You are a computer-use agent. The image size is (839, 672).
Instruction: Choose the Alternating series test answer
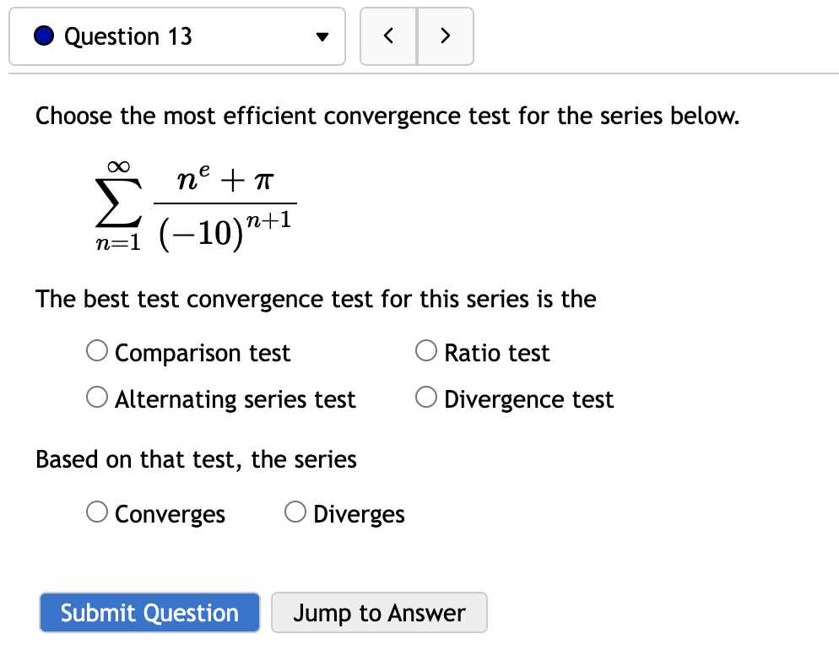tap(97, 396)
